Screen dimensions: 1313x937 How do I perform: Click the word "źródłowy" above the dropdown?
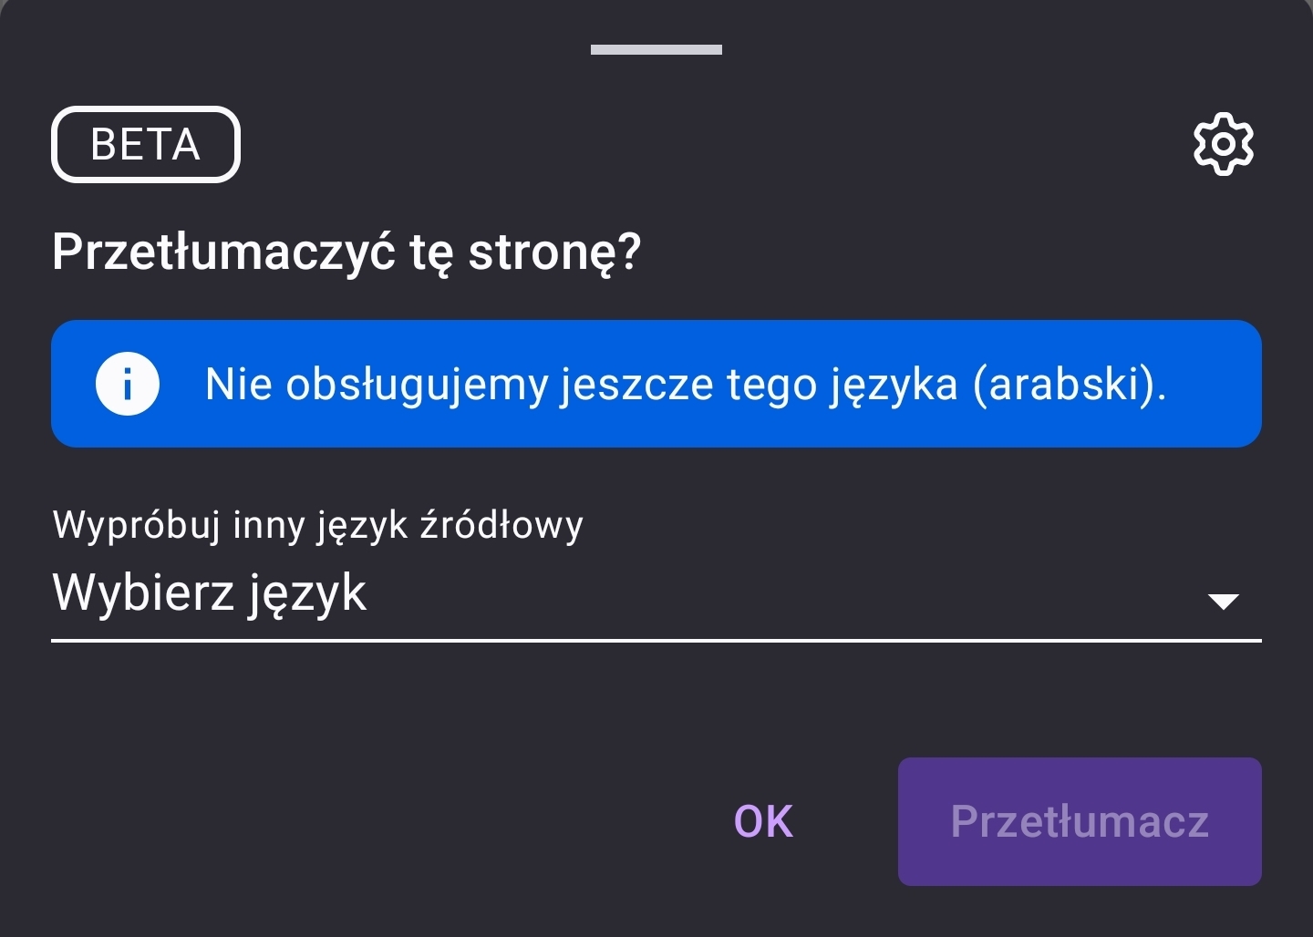(x=501, y=525)
